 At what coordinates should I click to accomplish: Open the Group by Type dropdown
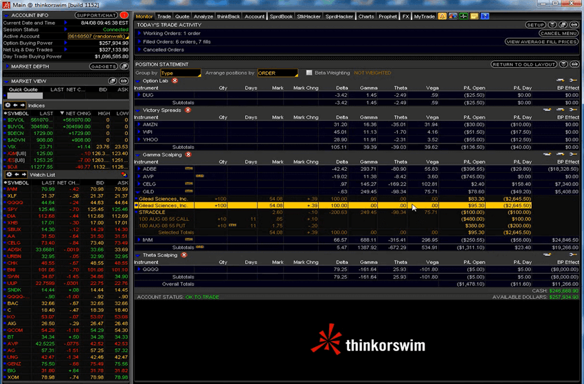pyautogui.click(x=181, y=73)
